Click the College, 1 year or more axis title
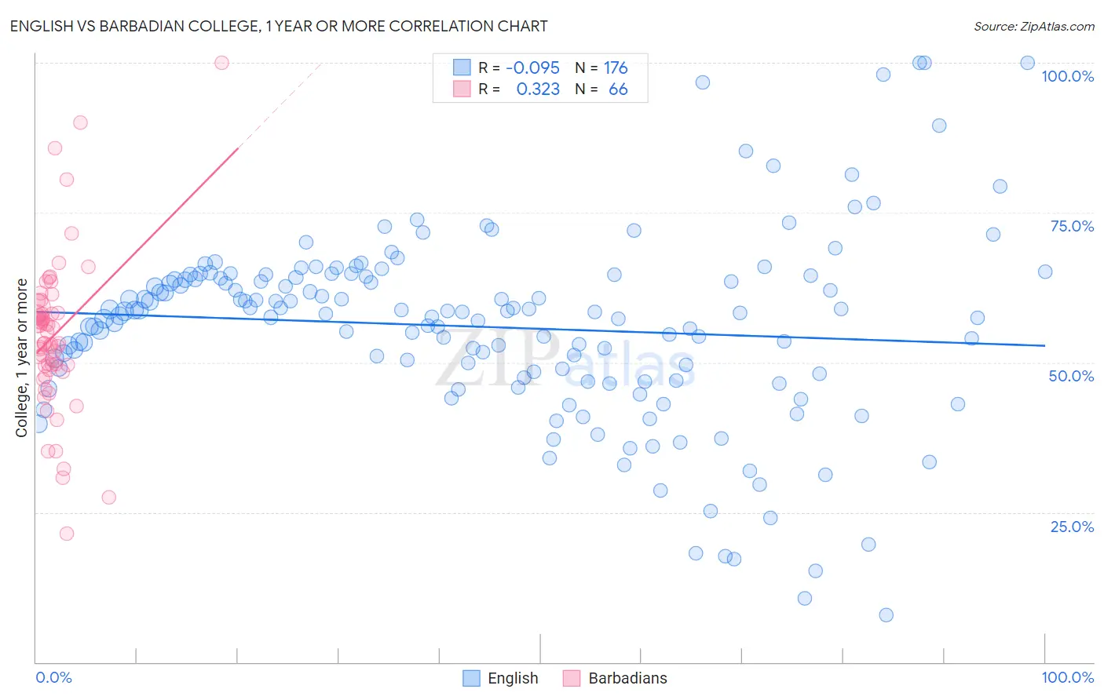This screenshot has height=700, width=1104. tap(21, 358)
